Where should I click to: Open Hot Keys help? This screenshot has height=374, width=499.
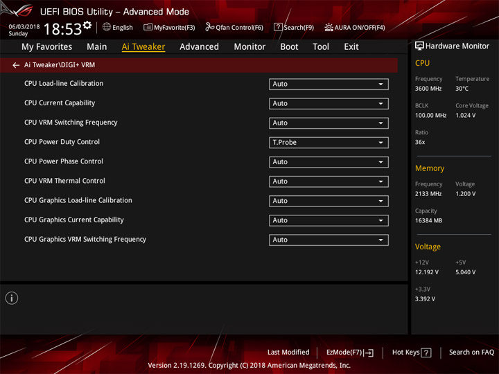412,353
